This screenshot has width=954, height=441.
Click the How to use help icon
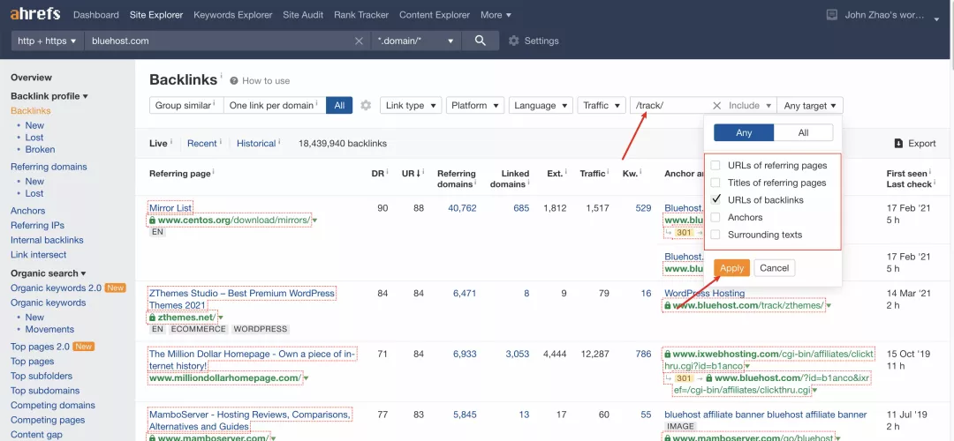[233, 81]
